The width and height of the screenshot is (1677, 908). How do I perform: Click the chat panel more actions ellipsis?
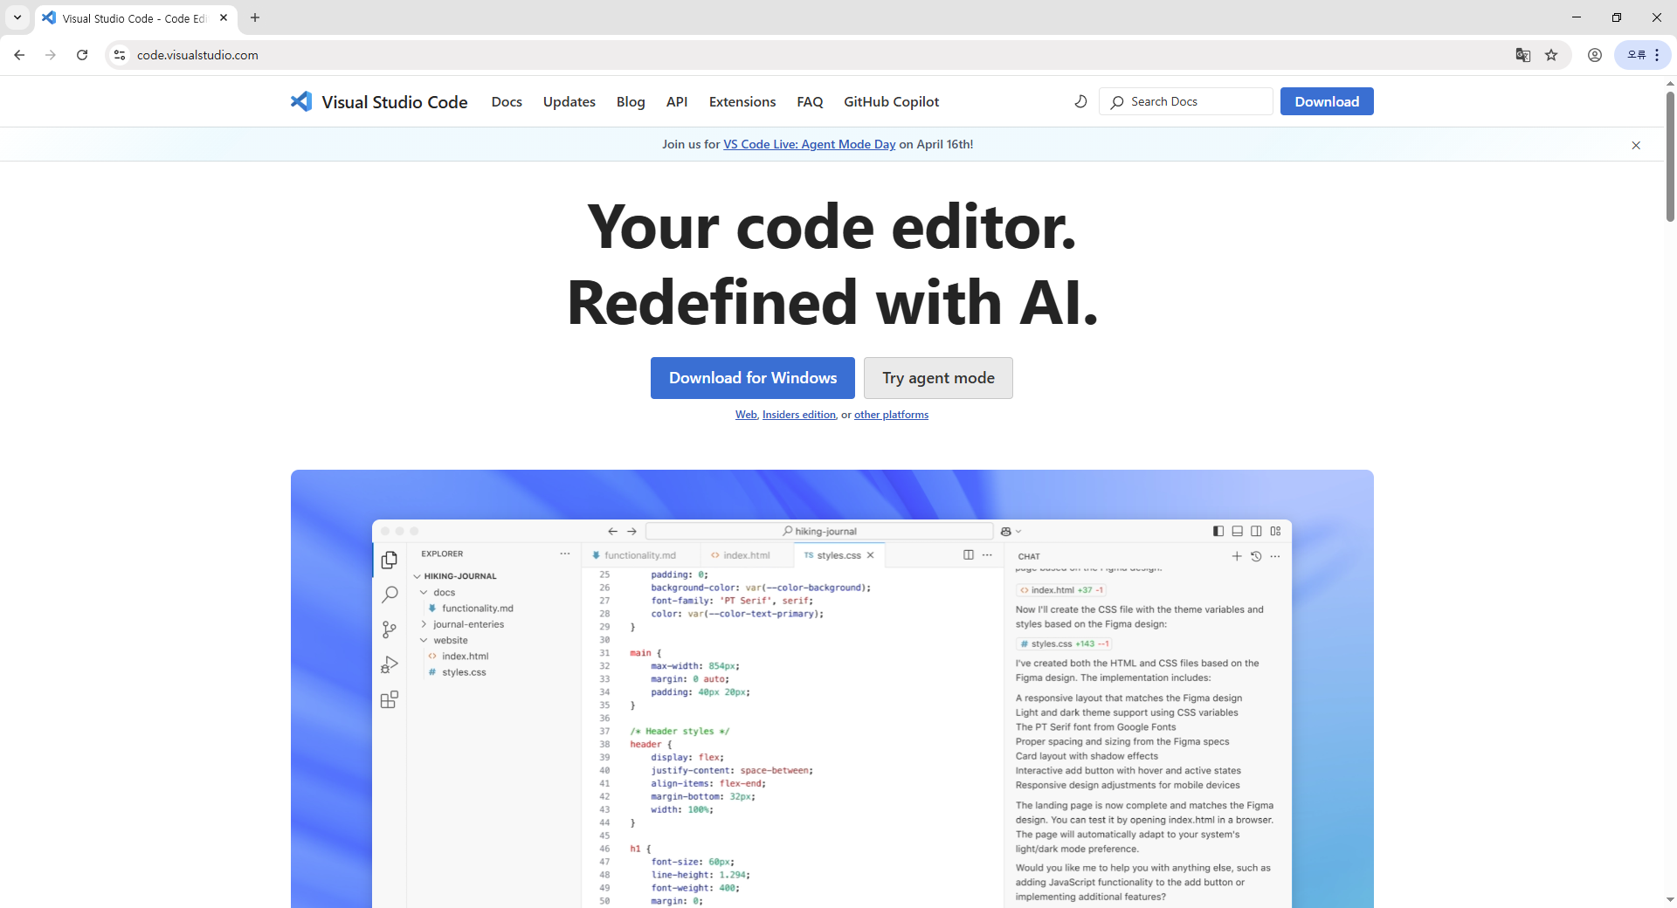coord(1275,556)
